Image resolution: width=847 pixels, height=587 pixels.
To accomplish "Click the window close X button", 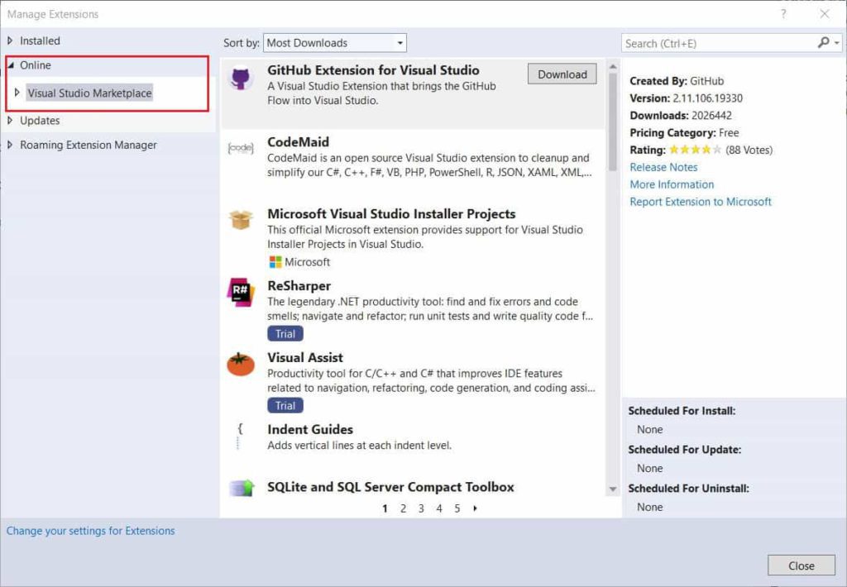I will point(825,14).
